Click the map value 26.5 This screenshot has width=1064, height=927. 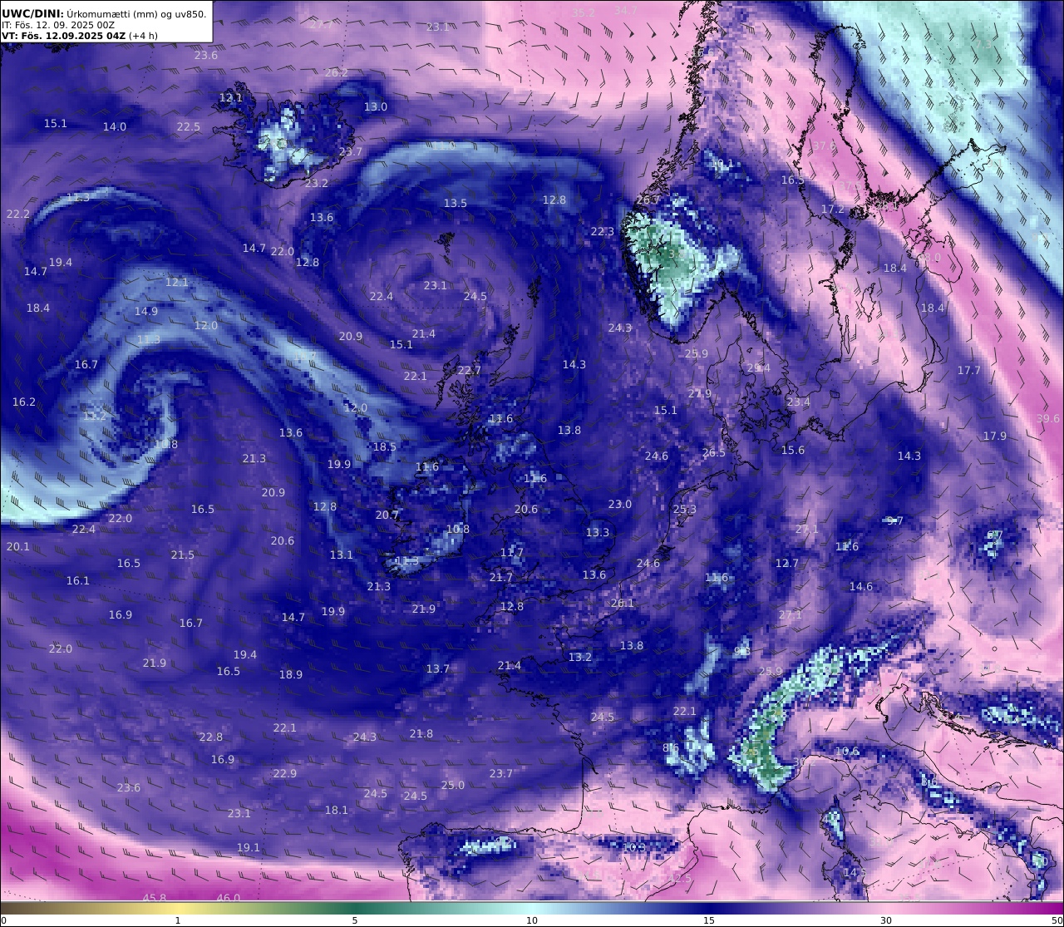coord(714,453)
